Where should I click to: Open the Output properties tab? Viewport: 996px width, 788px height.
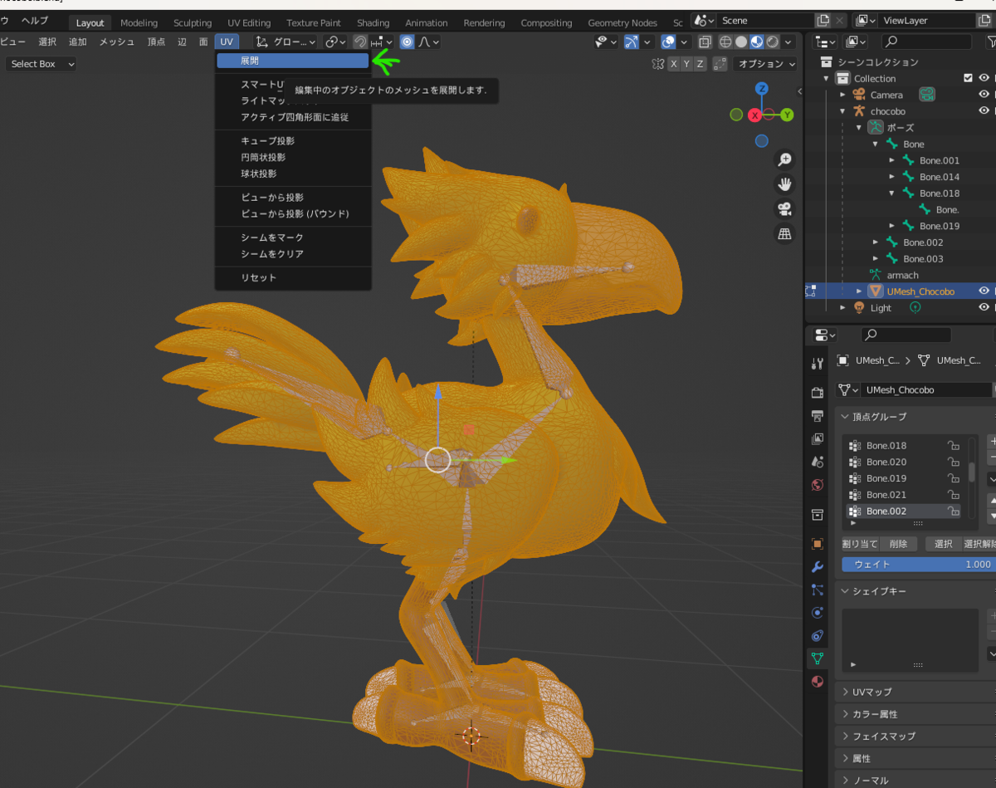[818, 415]
